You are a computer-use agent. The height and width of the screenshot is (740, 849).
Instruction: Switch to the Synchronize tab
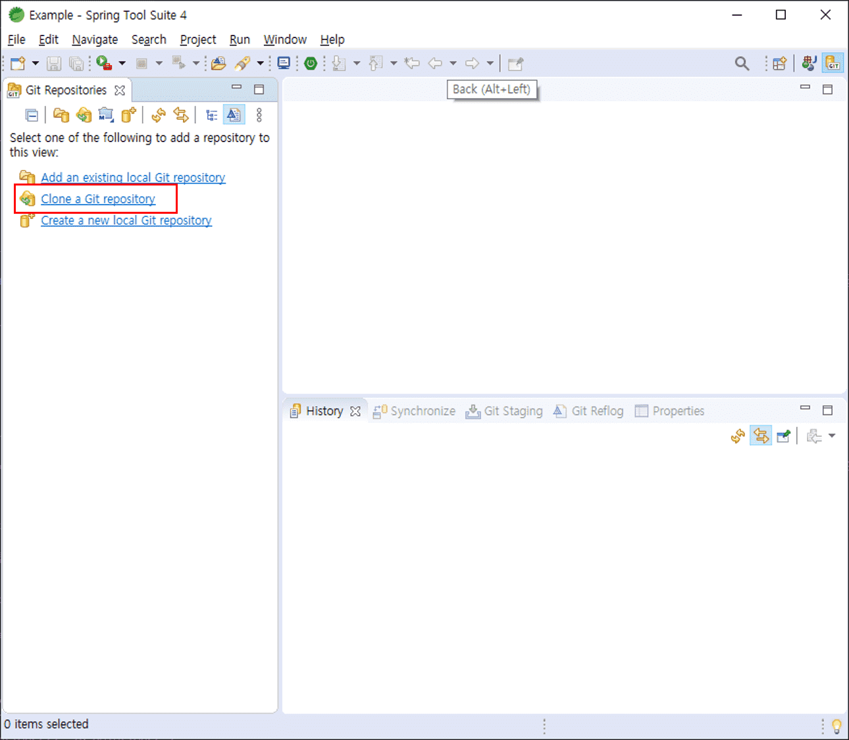click(415, 411)
